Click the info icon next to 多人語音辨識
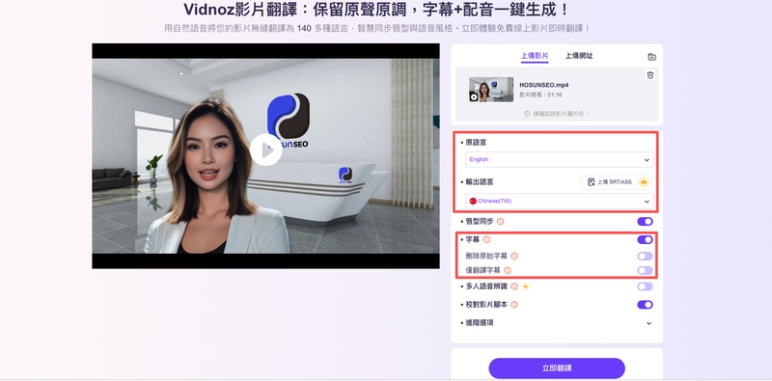The height and width of the screenshot is (381, 772). click(514, 286)
